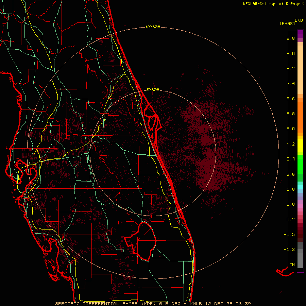Pick the purple segment at the color bar top
The width and height of the screenshot is (306, 306).
(300, 34)
